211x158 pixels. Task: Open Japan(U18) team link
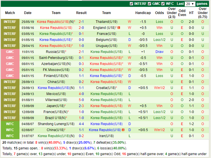[x=56, y=106]
